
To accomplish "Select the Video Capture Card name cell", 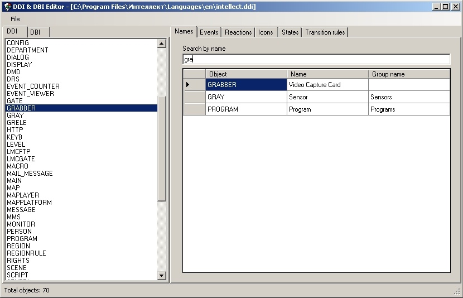I will tap(327, 85).
